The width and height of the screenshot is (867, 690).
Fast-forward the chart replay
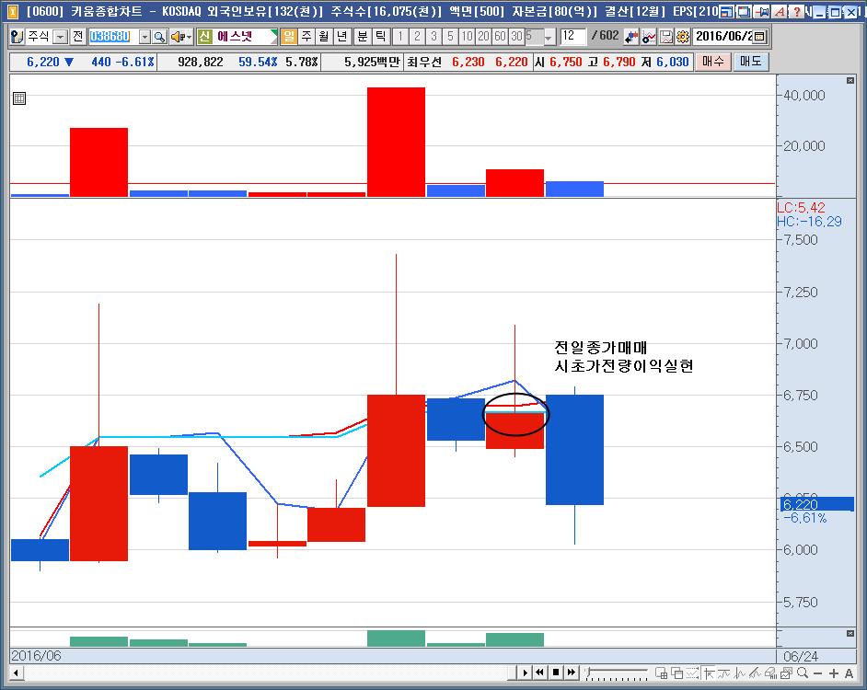[x=572, y=673]
